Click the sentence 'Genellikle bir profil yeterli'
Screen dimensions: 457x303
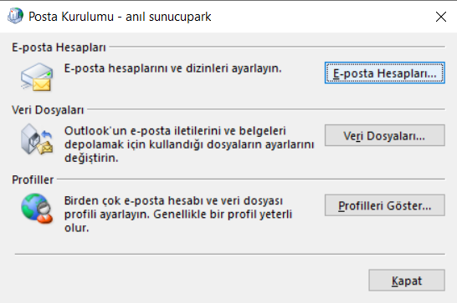[x=223, y=215]
